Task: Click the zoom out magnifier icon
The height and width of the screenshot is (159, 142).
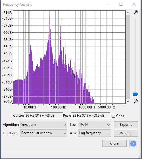Action: click(x=136, y=101)
